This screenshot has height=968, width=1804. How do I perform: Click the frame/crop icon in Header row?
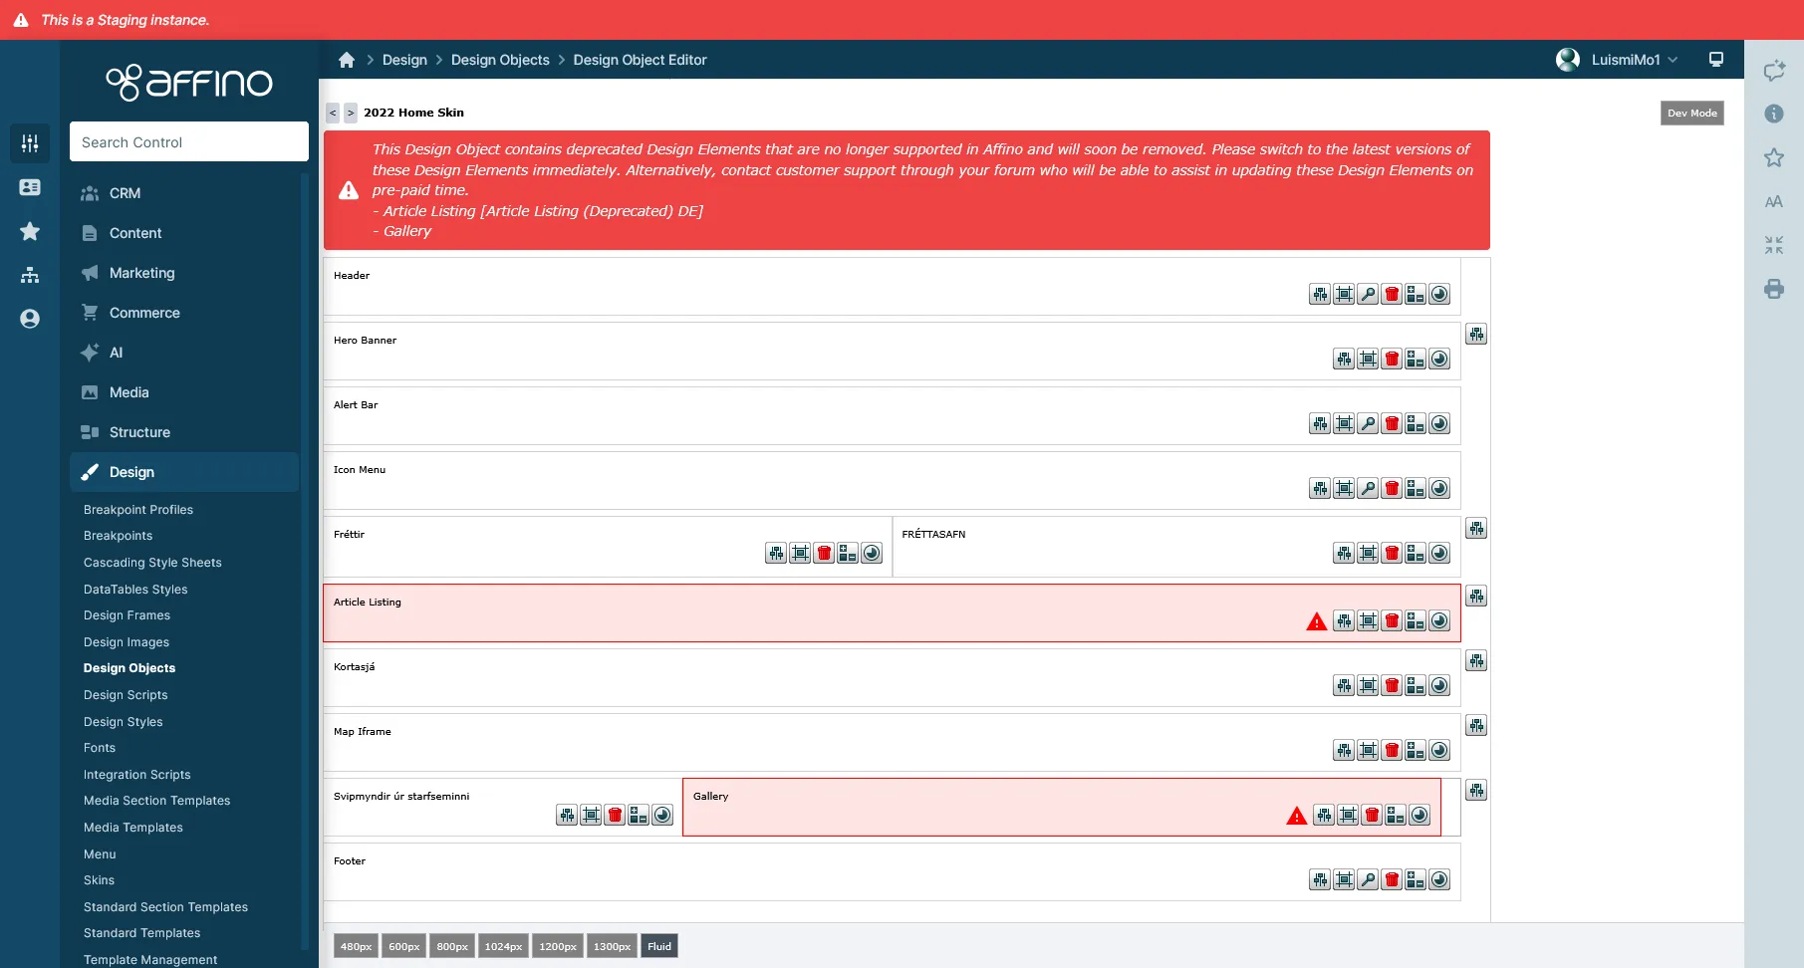(1344, 294)
